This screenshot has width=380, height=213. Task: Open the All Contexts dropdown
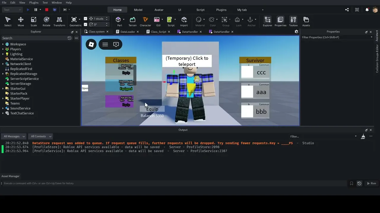(41, 136)
